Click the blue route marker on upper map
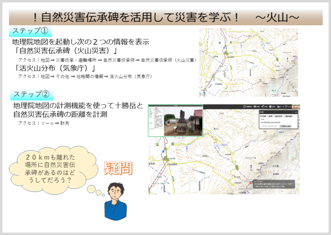Image resolution: width=331 pixels, height=235 pixels. pyautogui.click(x=224, y=48)
